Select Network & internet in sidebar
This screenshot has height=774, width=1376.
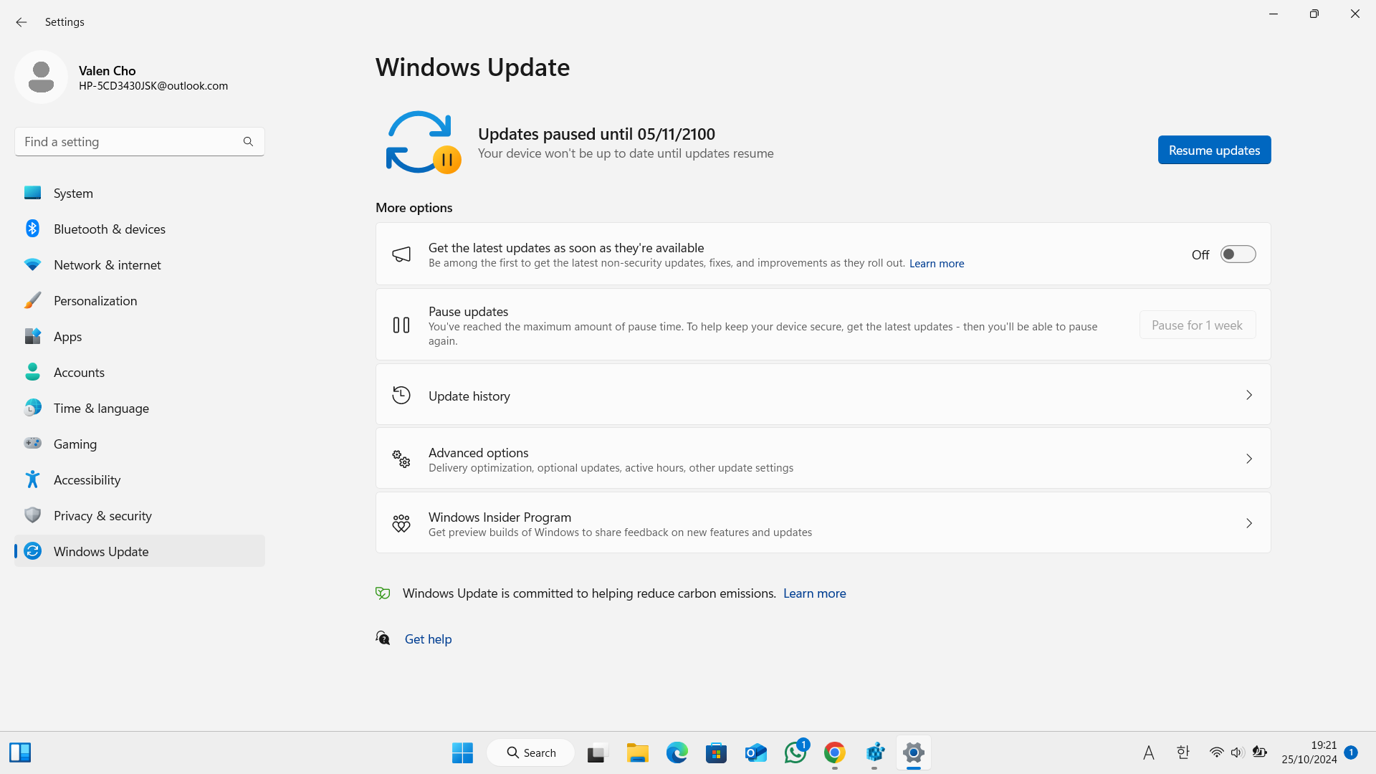(140, 264)
